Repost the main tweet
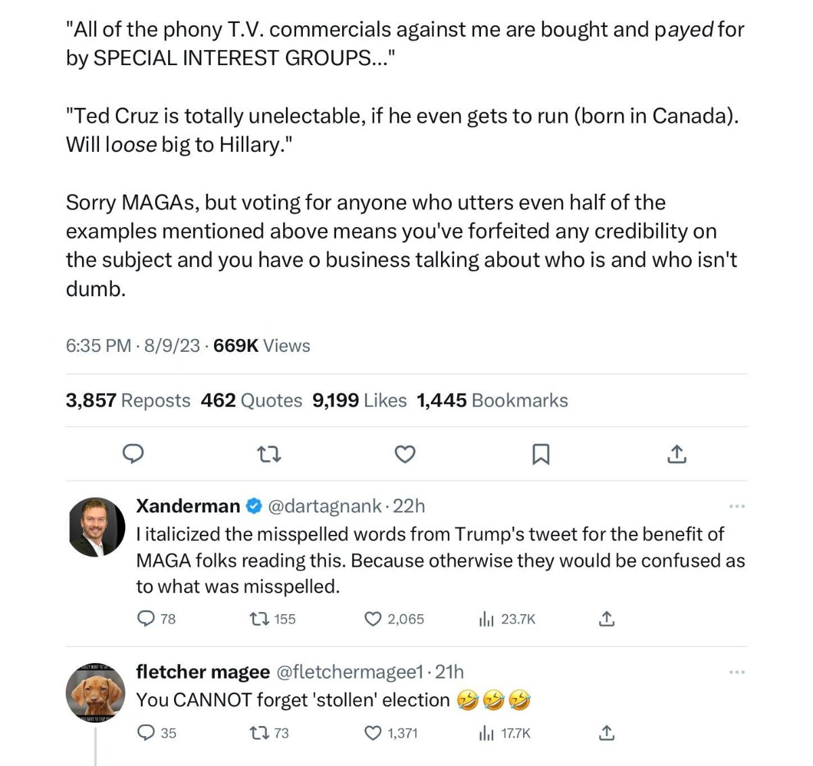Image resolution: width=813 pixels, height=766 pixels. 270,453
